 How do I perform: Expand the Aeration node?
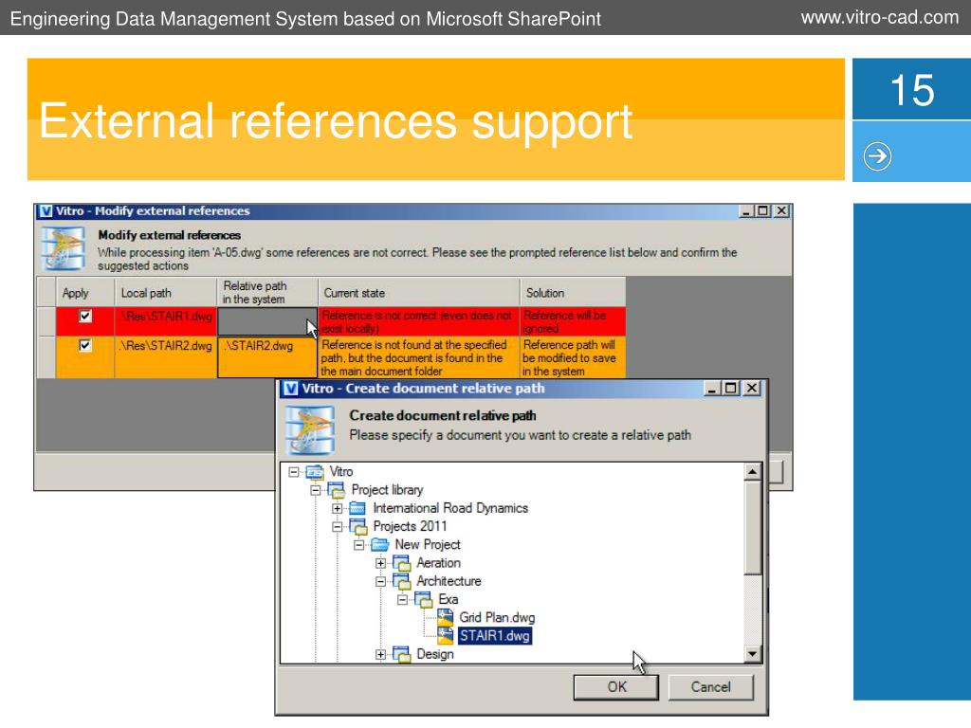coord(381,563)
